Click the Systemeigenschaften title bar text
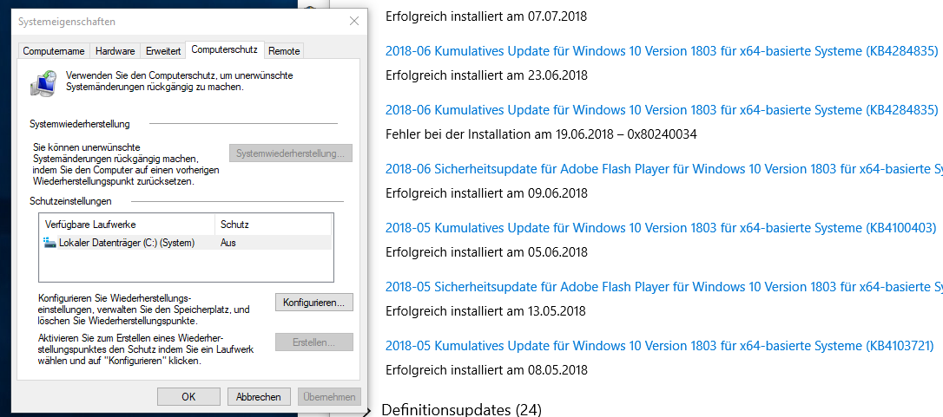Viewport: 943px width, 417px height. (67, 22)
